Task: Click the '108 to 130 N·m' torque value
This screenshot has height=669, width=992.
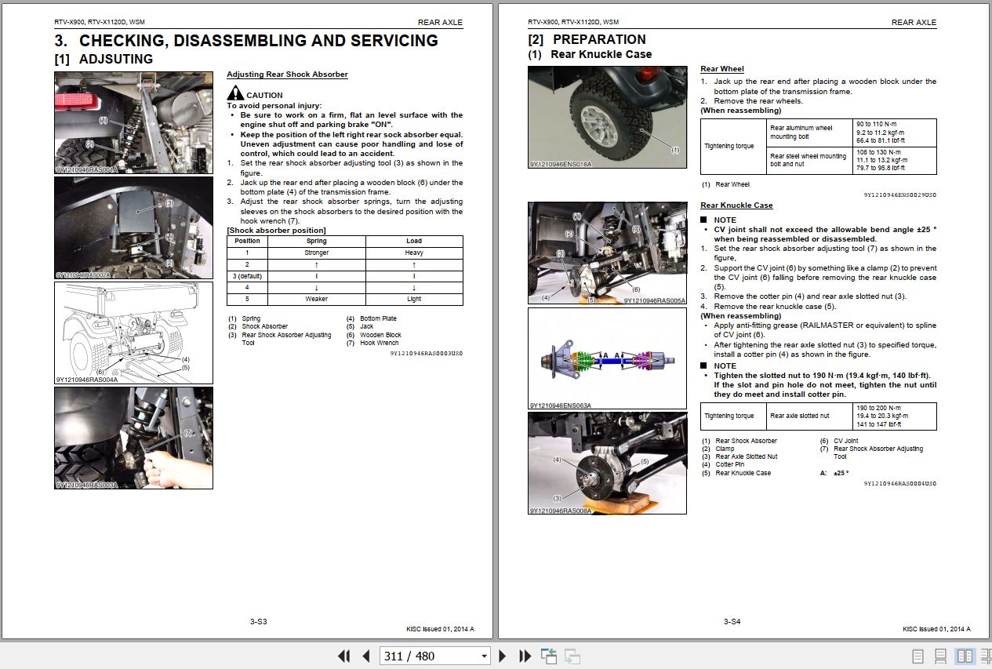Action: click(879, 152)
